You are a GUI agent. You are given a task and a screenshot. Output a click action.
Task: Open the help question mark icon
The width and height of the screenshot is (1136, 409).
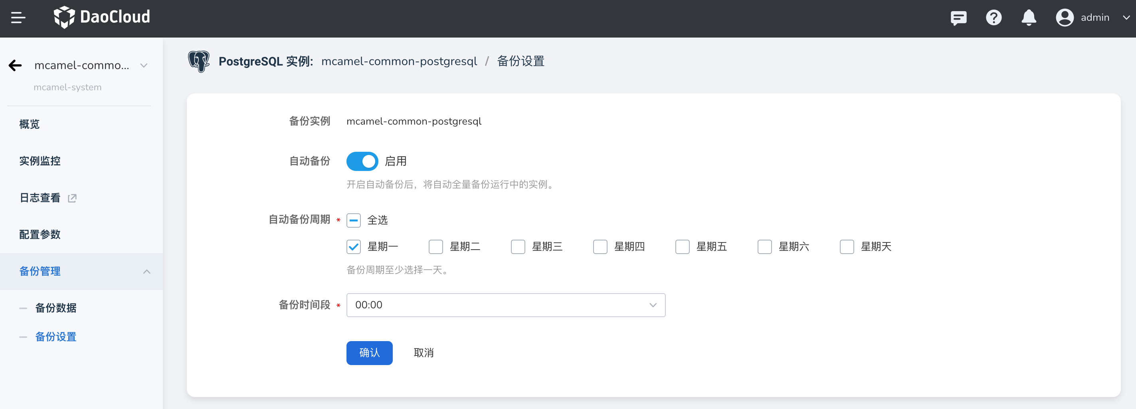pos(994,18)
